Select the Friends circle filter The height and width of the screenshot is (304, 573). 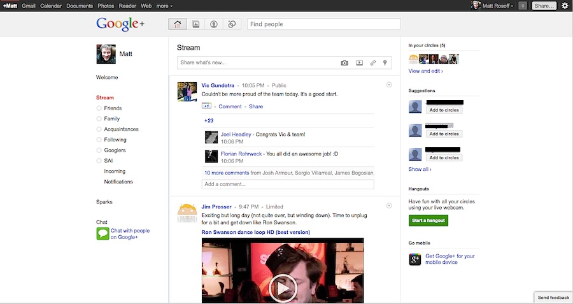(113, 108)
